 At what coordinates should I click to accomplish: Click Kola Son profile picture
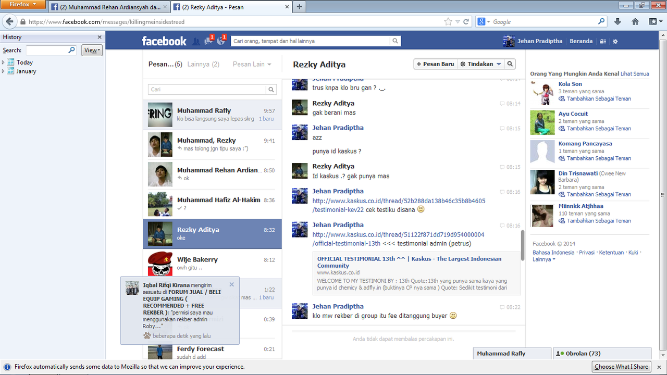coord(542,93)
